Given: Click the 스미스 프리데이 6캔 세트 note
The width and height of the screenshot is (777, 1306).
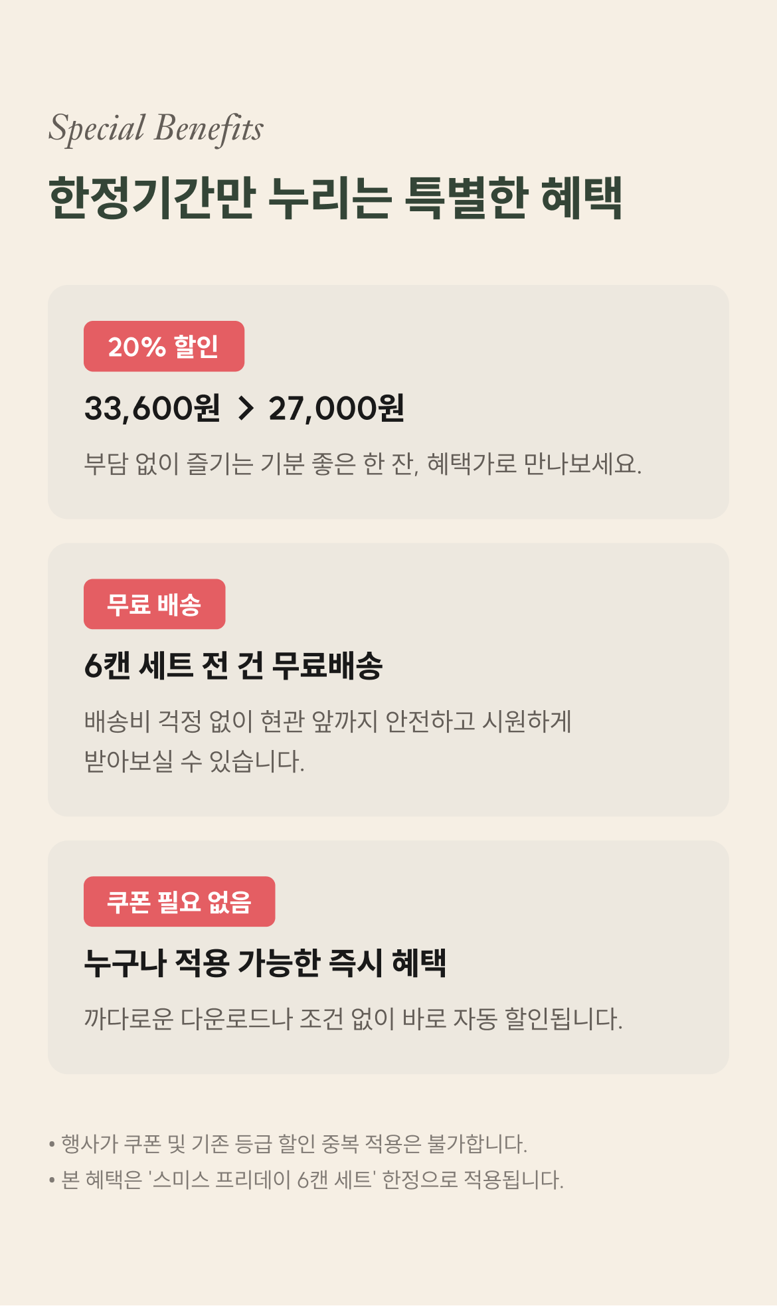Looking at the screenshot, I should click(x=312, y=1180).
